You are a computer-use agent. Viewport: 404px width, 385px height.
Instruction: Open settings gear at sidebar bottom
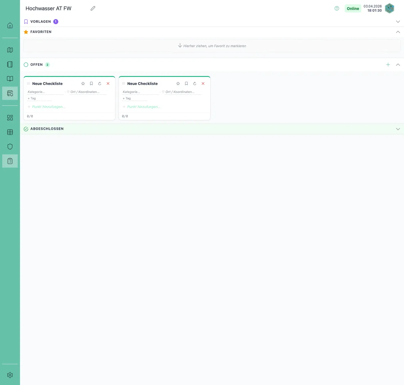pyautogui.click(x=10, y=375)
